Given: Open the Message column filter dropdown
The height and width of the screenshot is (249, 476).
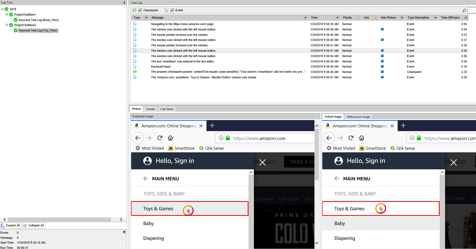Looking at the screenshot, I should pos(305,17).
